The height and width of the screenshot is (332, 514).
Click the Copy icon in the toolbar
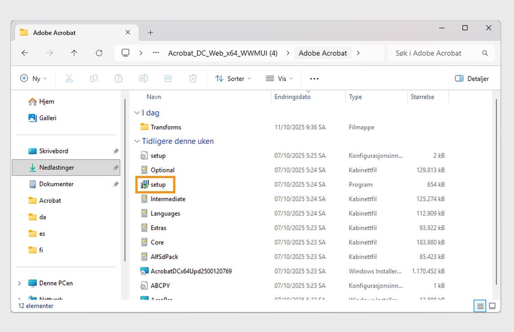point(94,78)
